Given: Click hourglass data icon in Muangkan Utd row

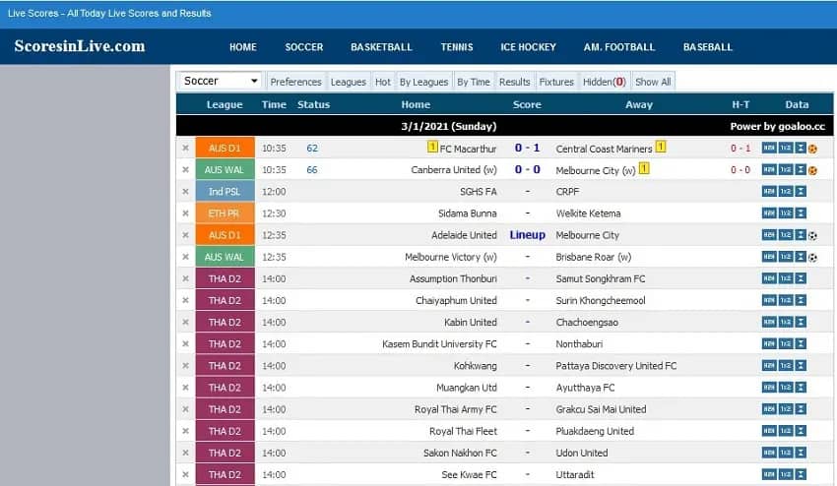Looking at the screenshot, I should pyautogui.click(x=801, y=388).
